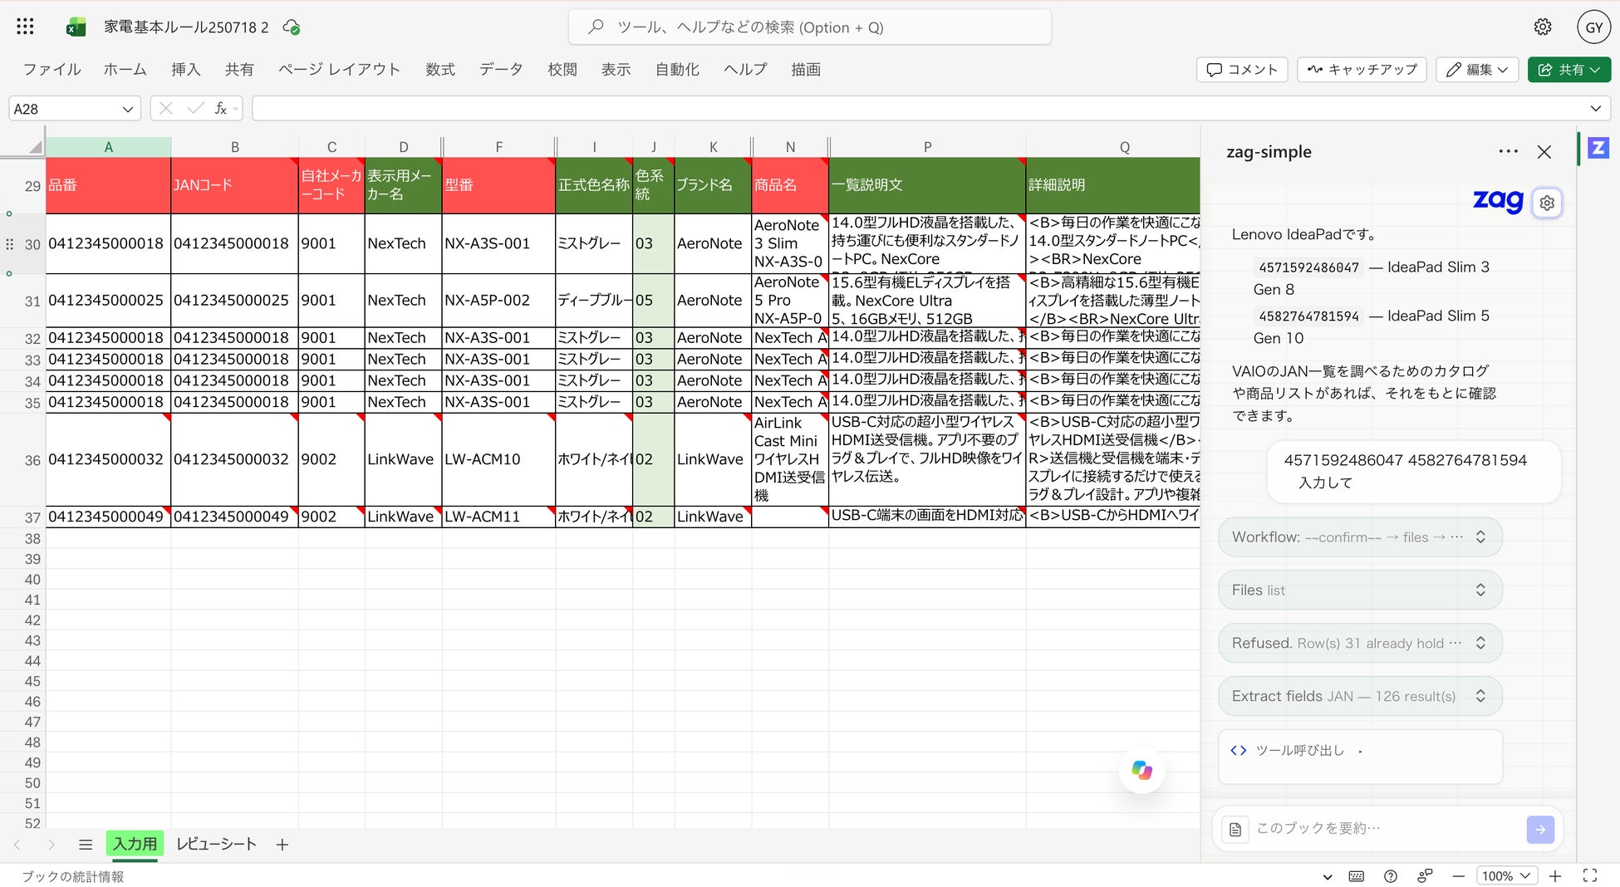Image resolution: width=1620 pixels, height=887 pixels.
Task: Open the ファイル menu
Action: click(52, 70)
